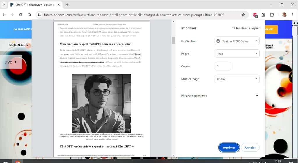Open the SCIENCES menu on the webpage
298x163 pixels.
[20, 45]
